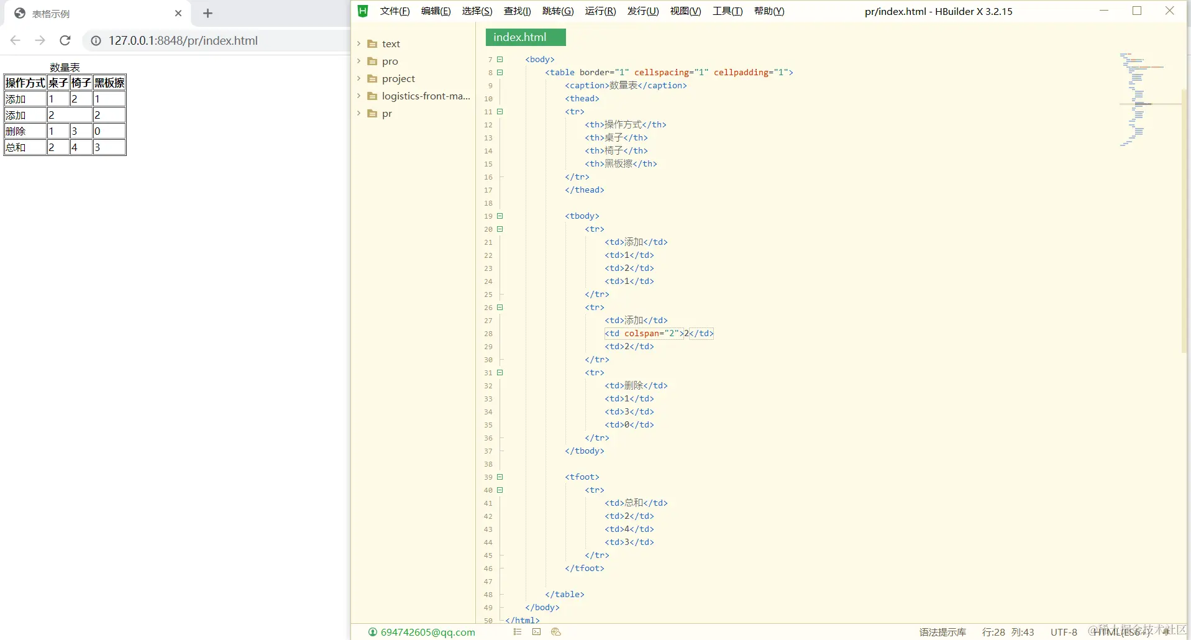Close the 表格示例 browser tab

click(178, 13)
